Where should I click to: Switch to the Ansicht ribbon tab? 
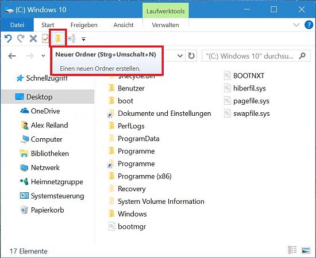tap(124, 25)
